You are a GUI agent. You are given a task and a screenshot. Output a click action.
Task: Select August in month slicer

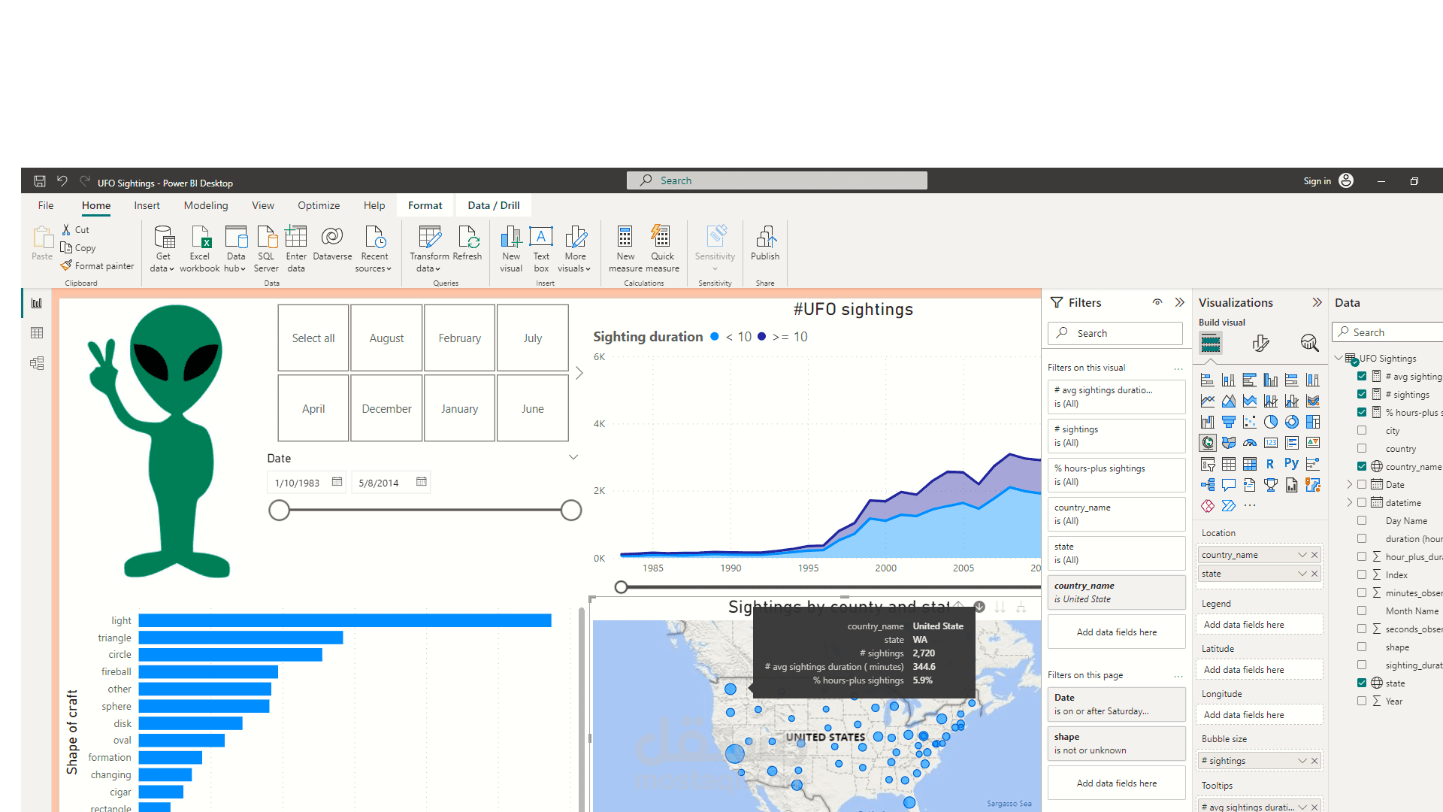click(x=386, y=338)
